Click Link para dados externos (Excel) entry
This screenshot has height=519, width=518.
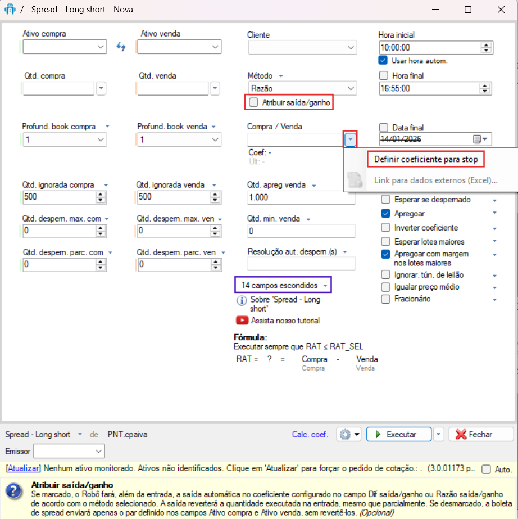coord(435,180)
